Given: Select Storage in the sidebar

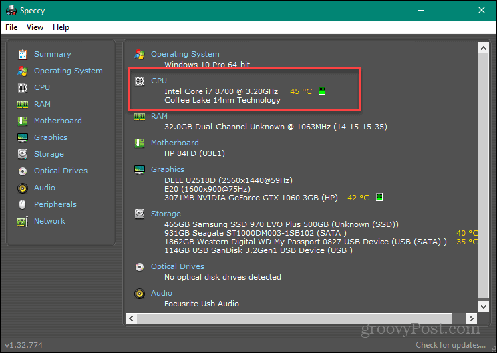Looking at the screenshot, I should point(49,154).
